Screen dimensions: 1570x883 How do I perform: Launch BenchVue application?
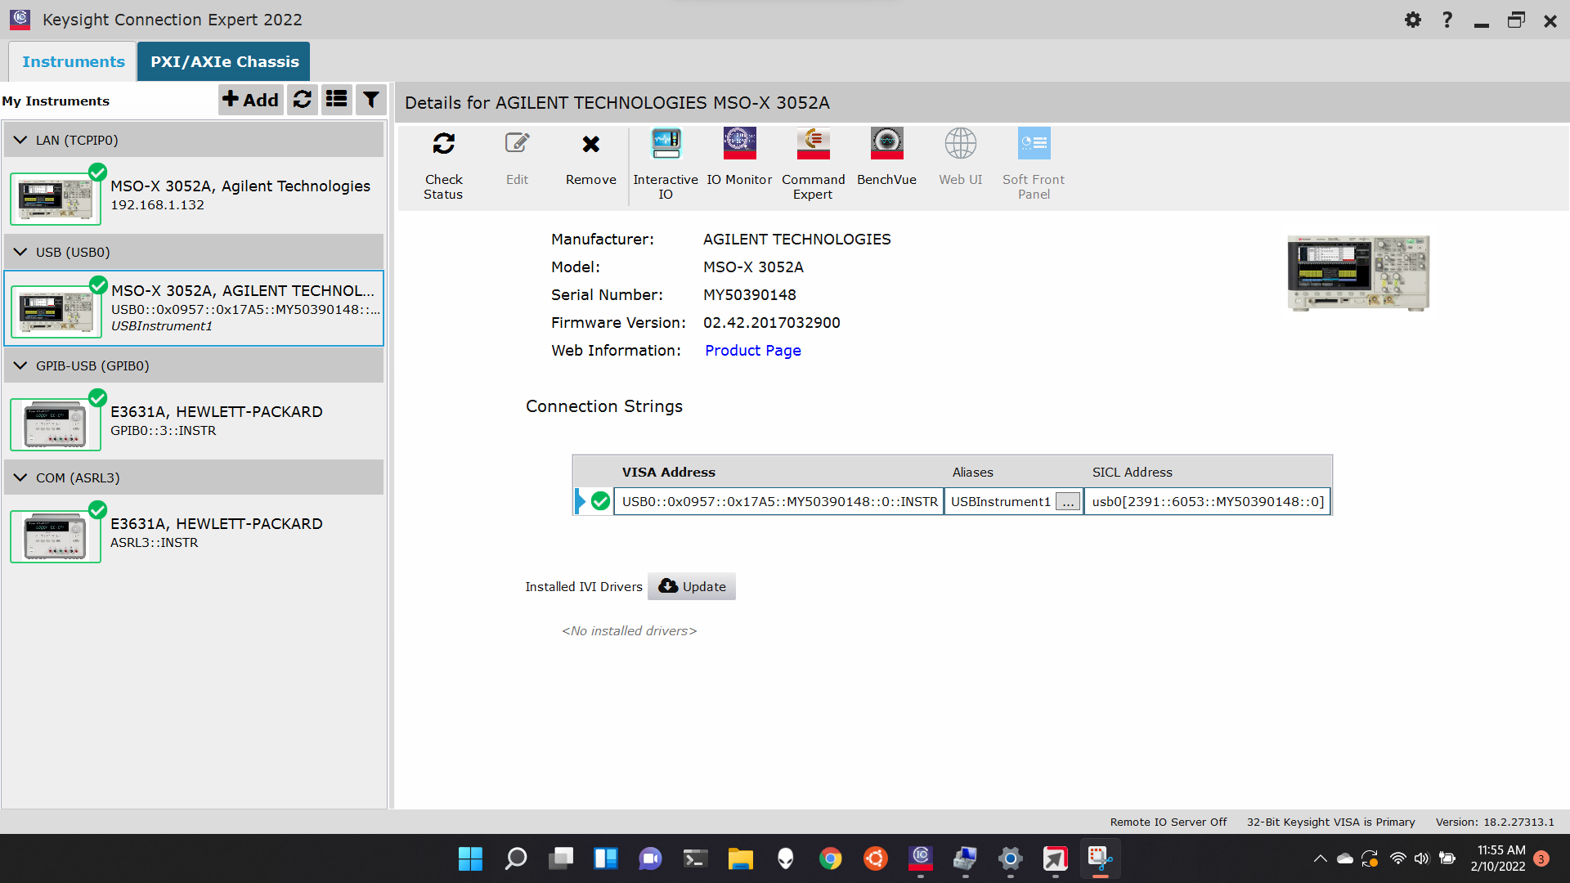886,145
